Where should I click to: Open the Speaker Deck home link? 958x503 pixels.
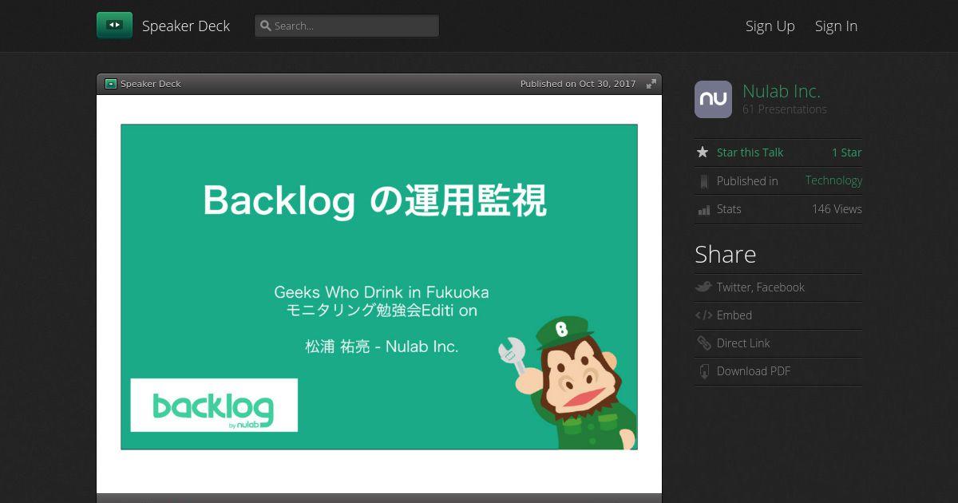click(186, 26)
